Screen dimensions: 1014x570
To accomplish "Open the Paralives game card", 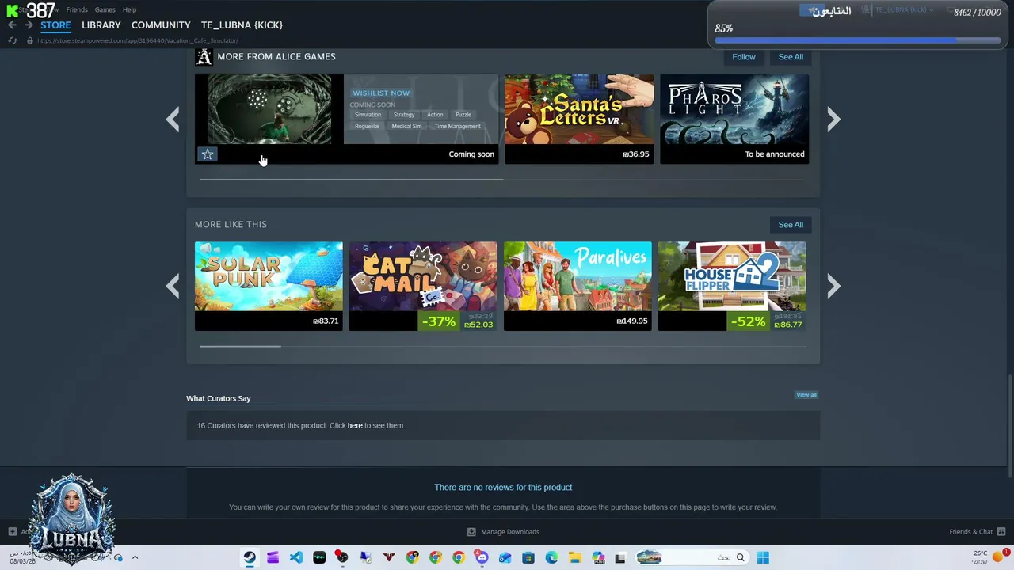I will [578, 287].
